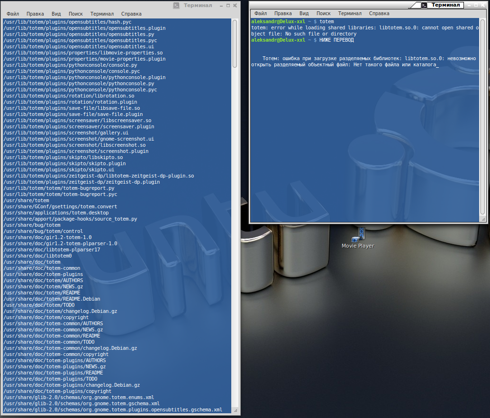Open Правка menu in the file-list terminal
This screenshot has width=490, height=418.
pos(35,14)
